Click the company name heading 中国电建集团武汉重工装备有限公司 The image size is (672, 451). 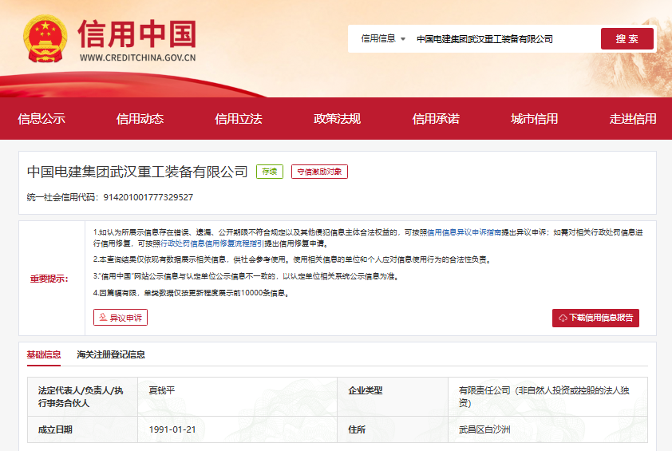coord(137,172)
